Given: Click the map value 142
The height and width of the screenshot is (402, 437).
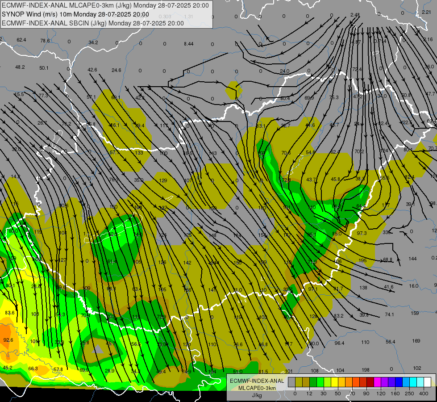Looking at the screenshot, I should tap(187, 263).
